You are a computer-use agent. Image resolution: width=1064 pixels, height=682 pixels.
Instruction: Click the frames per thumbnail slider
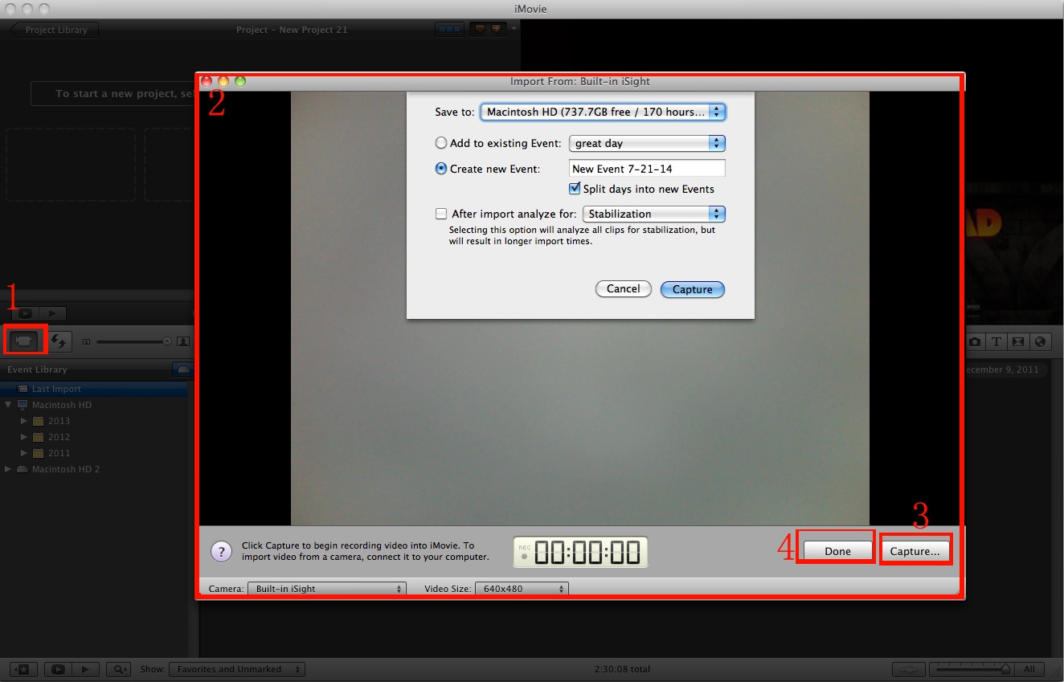pyautogui.click(x=971, y=668)
